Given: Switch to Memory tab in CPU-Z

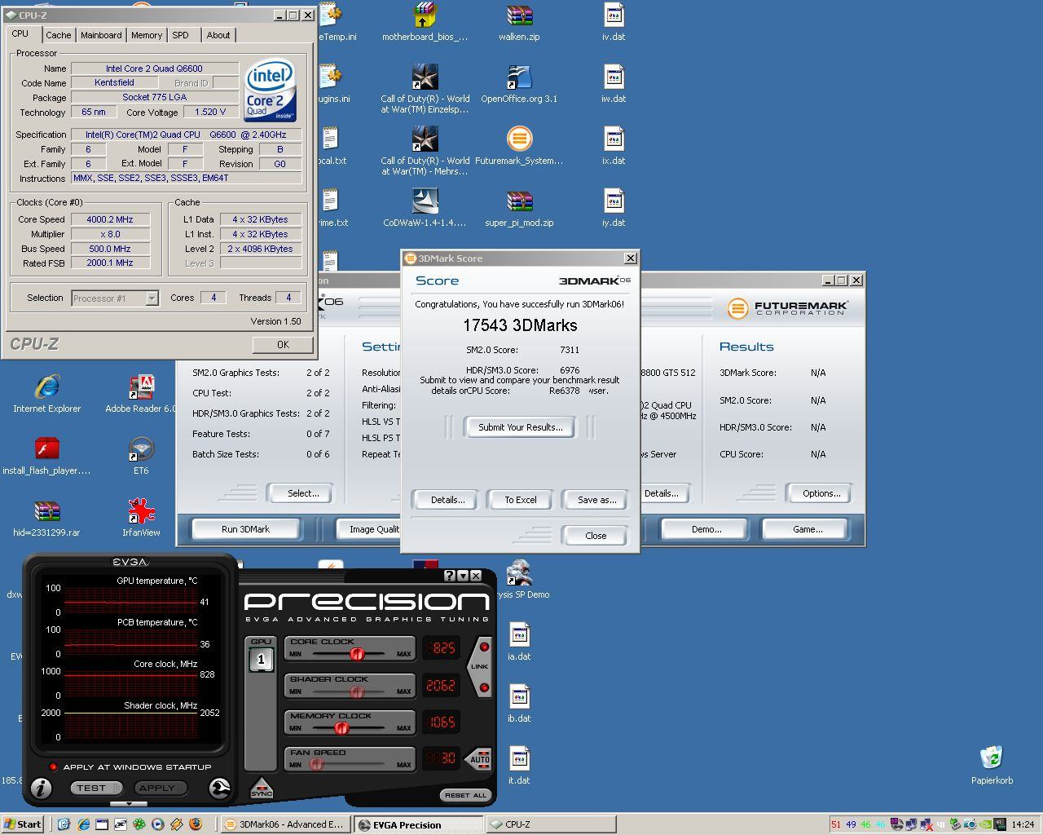Looking at the screenshot, I should pyautogui.click(x=147, y=35).
